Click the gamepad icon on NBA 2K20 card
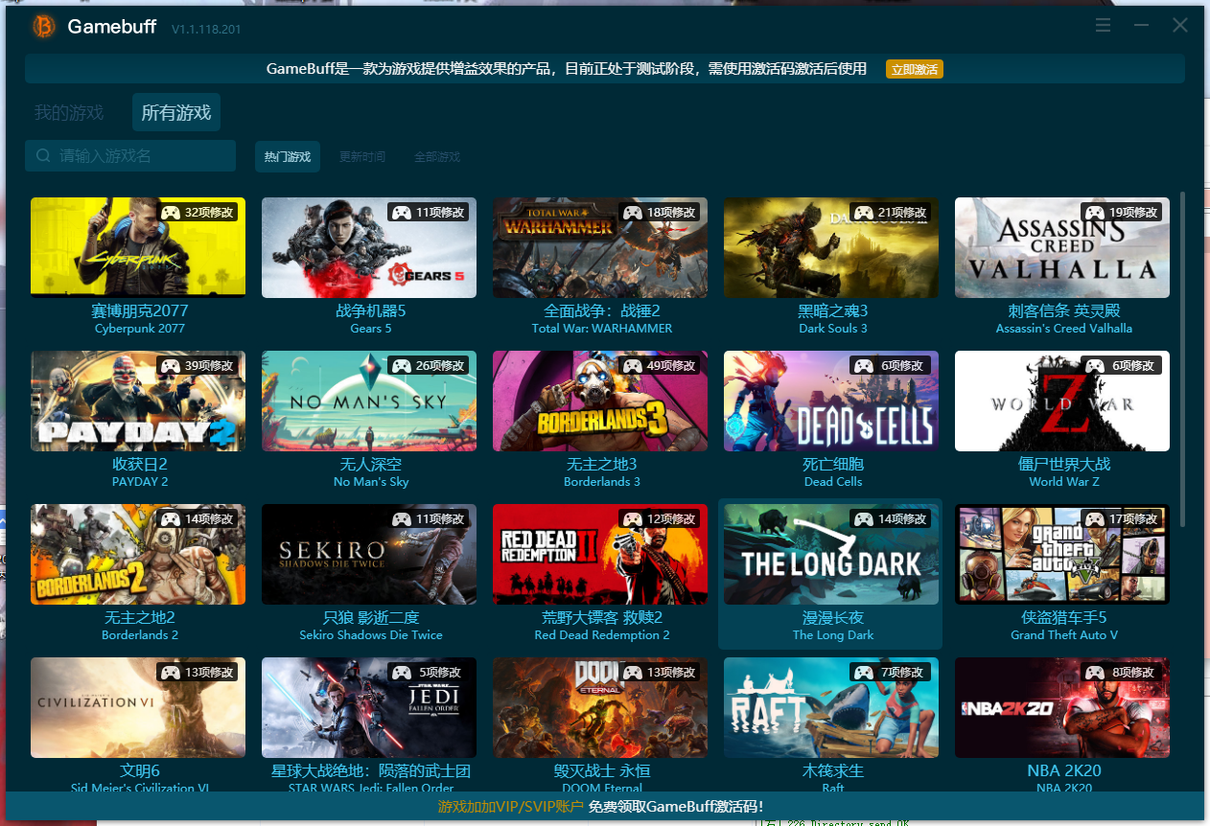 point(1094,672)
